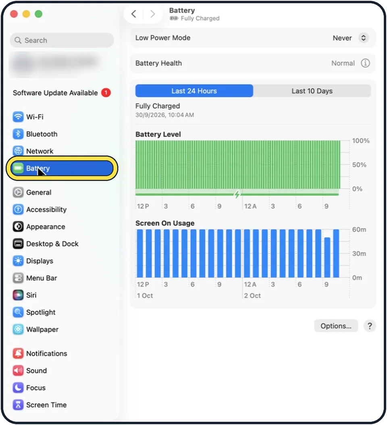Viewport: 387px width, 425px height.
Task: Click the Siri icon in sidebar
Action: (x=18, y=295)
